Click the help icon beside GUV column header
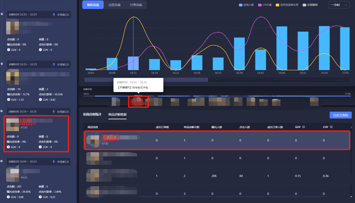Image resolution: width=355 pixels, height=203 pixels. 304,127
